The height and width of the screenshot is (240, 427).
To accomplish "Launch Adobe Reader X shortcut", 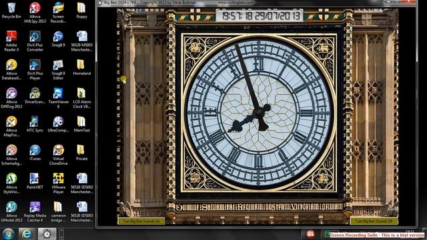I will (x=11, y=41).
